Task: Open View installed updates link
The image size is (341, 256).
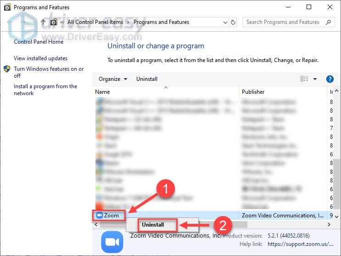Action: 40,58
